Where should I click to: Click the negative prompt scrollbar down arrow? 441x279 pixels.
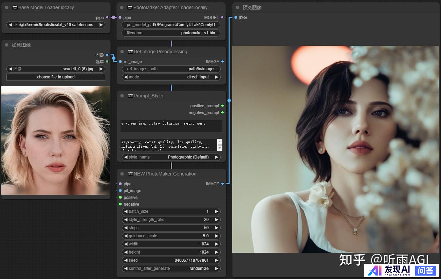pyautogui.click(x=220, y=148)
